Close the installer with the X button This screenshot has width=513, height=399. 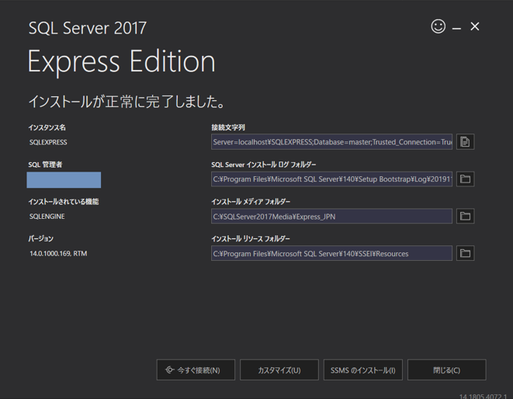[475, 26]
